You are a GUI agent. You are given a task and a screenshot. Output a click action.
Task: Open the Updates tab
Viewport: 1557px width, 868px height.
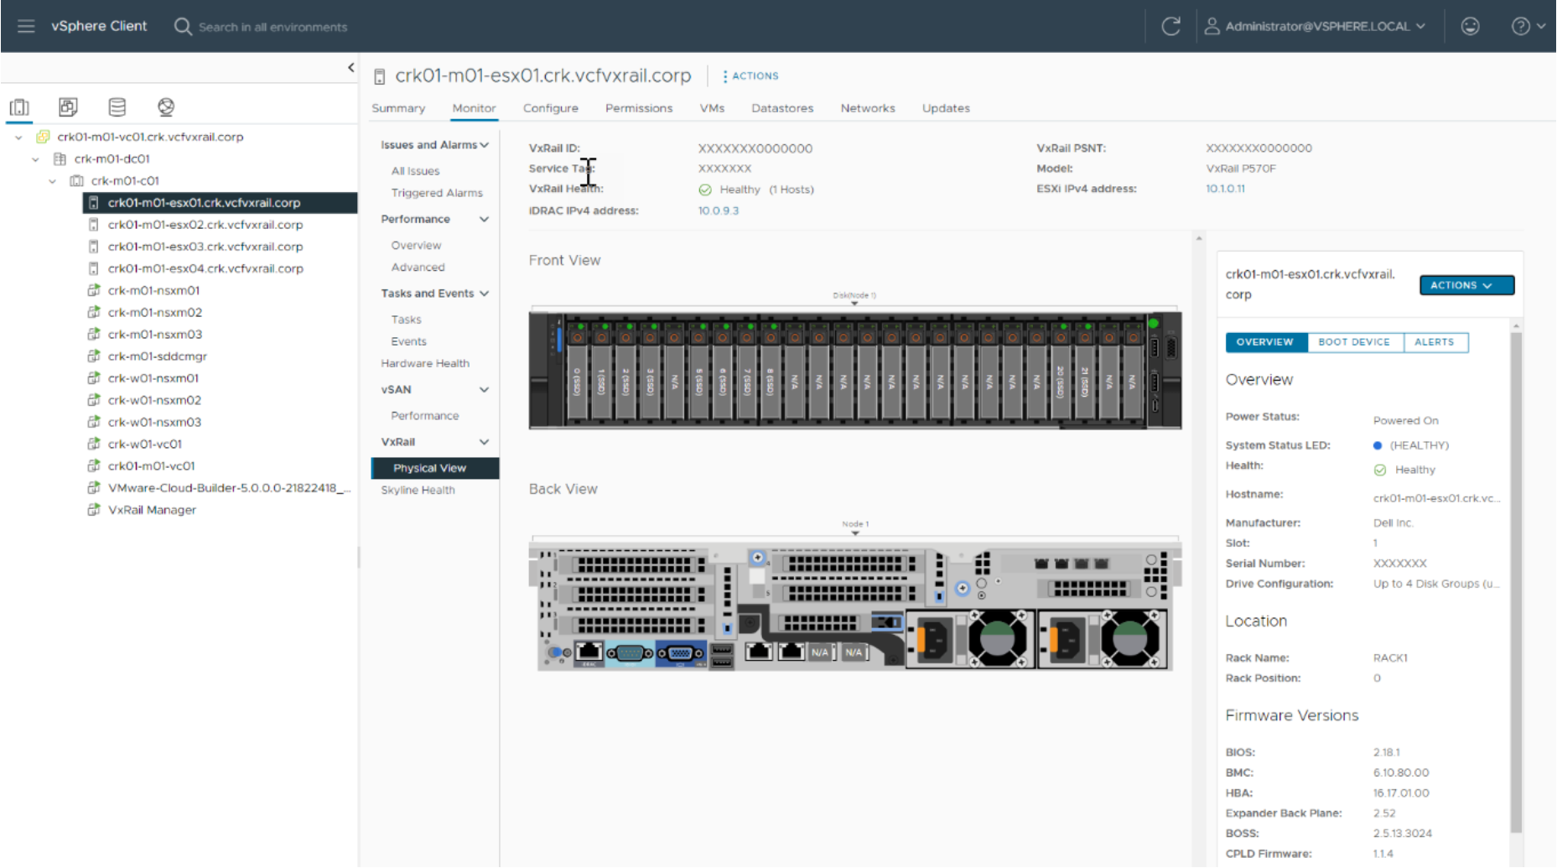point(946,108)
